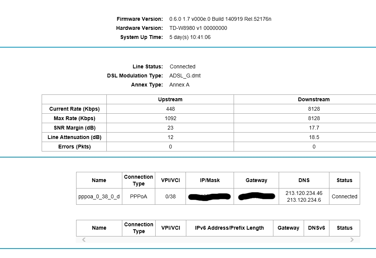Click the IPv6 Address/Prefix Length column header

(x=229, y=228)
